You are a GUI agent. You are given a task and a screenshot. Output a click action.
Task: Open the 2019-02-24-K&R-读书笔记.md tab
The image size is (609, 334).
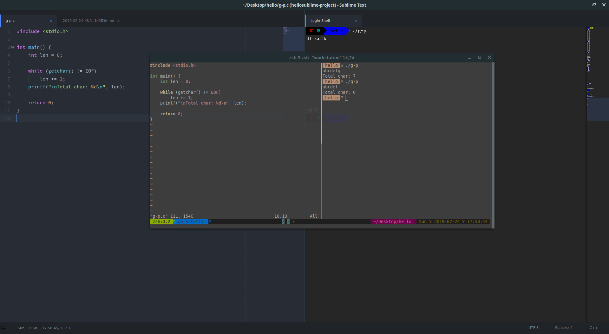tap(88, 21)
